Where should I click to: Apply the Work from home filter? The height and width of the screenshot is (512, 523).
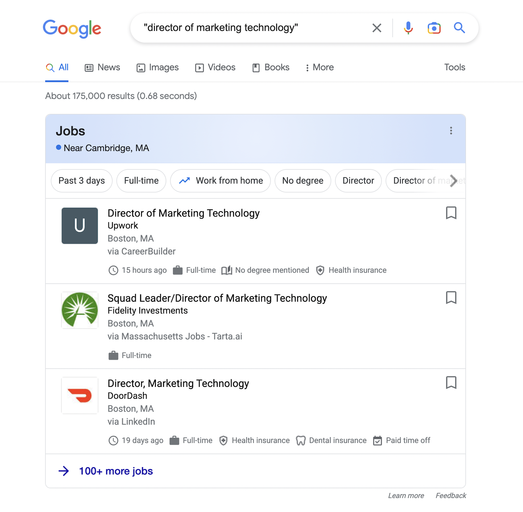coord(220,181)
